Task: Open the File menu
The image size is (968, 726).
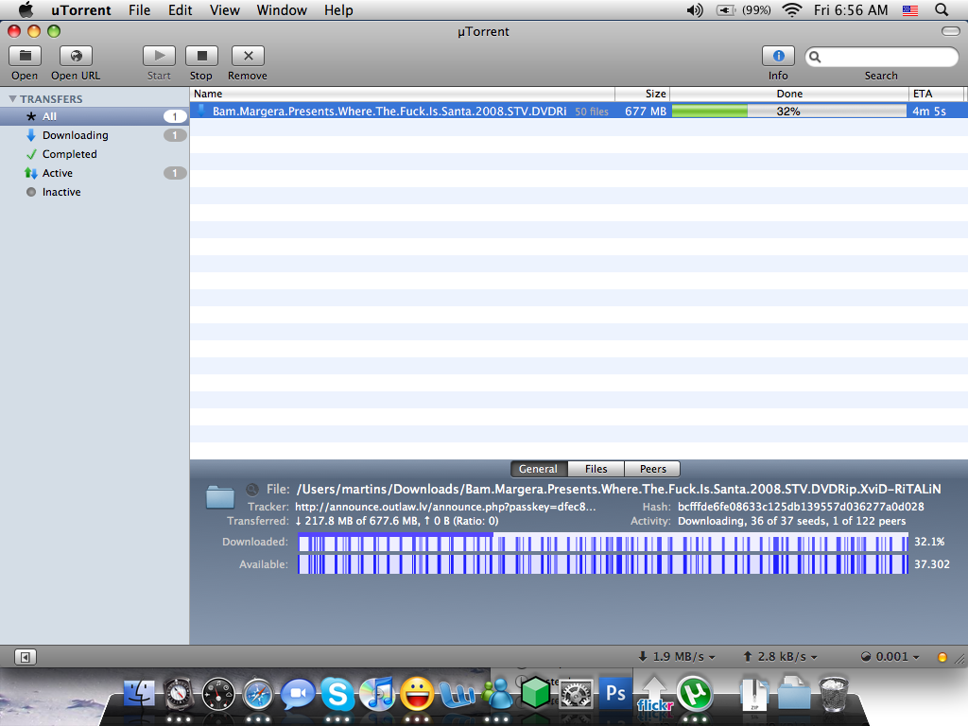Action: point(140,10)
